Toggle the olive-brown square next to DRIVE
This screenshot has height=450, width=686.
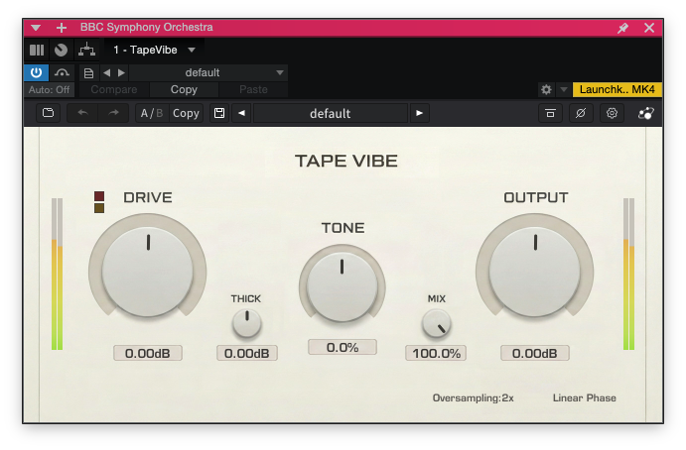click(99, 208)
